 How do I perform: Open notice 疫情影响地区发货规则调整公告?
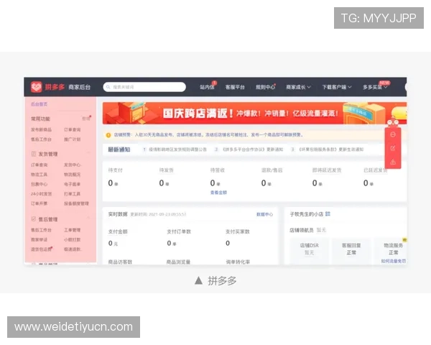click(x=177, y=149)
